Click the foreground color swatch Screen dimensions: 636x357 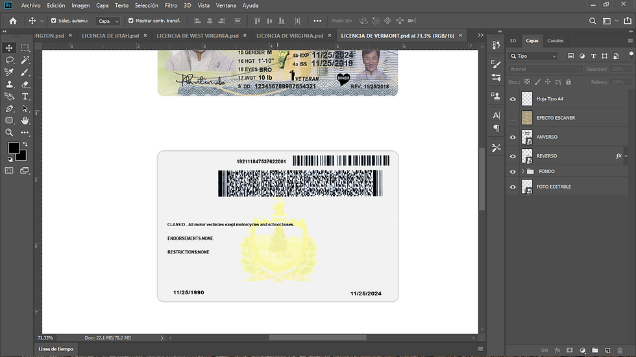point(13,148)
